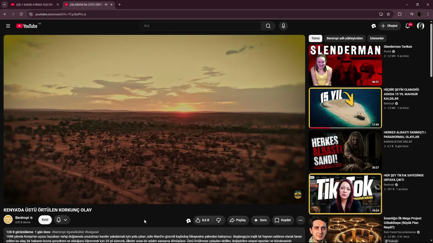Dislike the video with thumbs down
The height and width of the screenshot is (243, 433).
pyautogui.click(x=219, y=220)
